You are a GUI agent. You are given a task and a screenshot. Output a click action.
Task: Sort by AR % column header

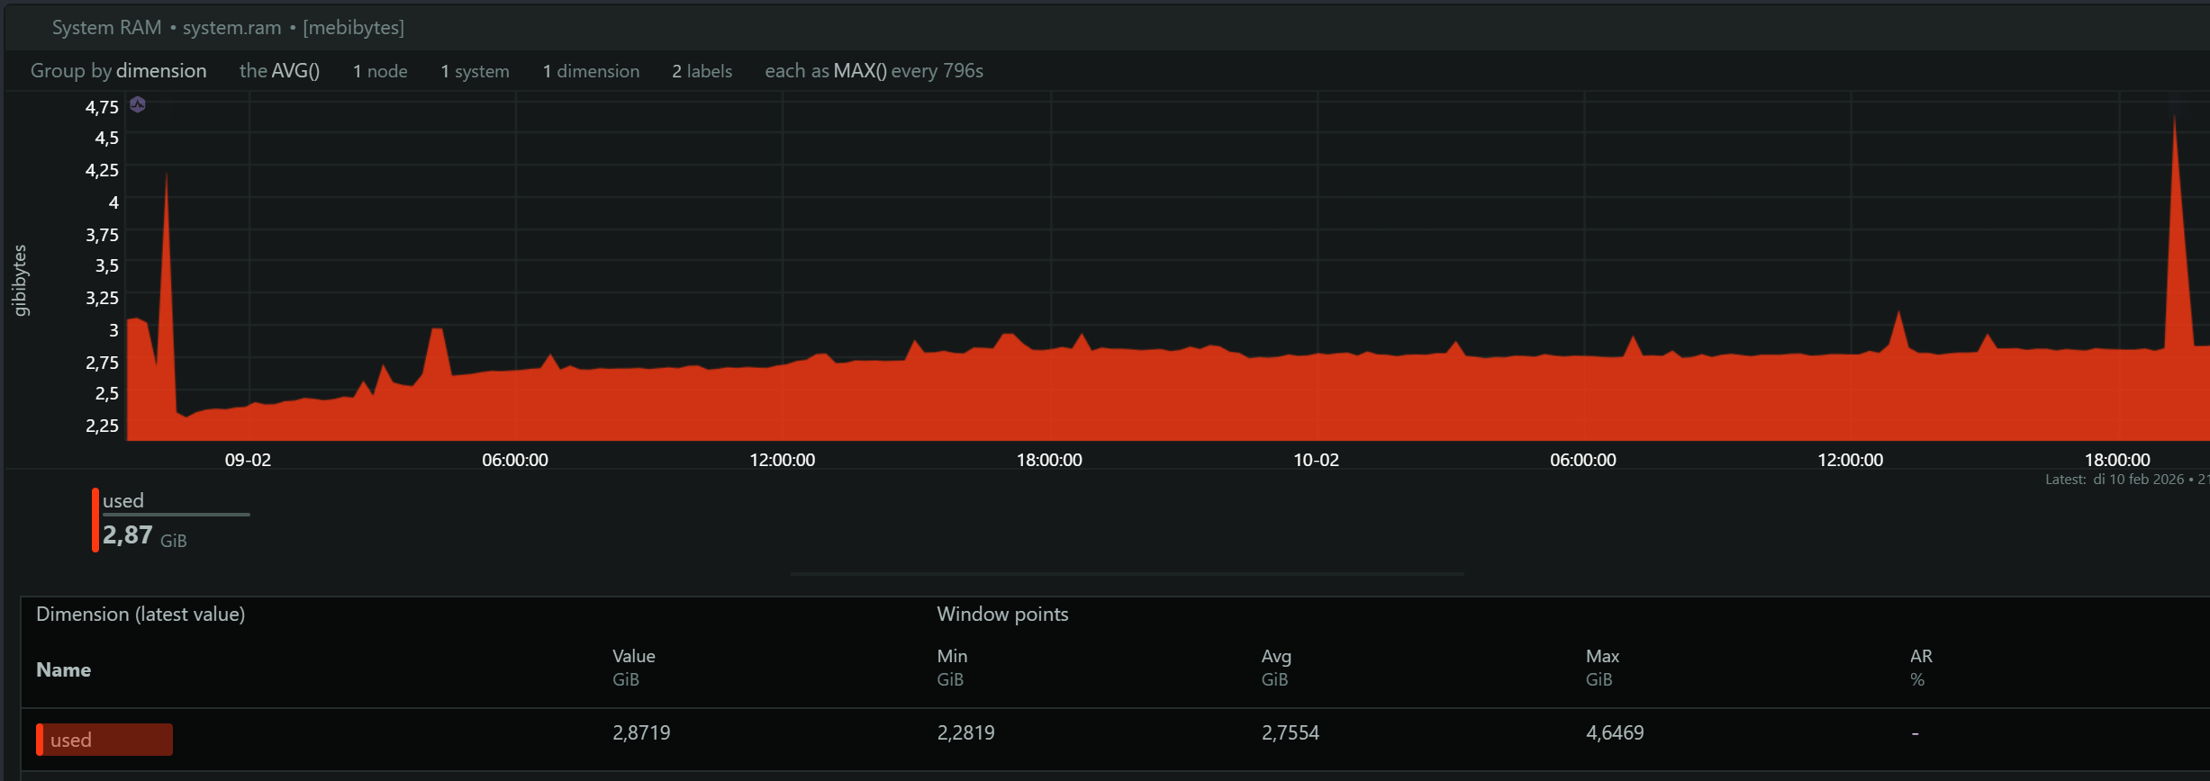1921,667
